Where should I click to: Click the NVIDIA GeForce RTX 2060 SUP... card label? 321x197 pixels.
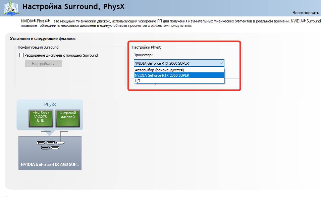50,164
